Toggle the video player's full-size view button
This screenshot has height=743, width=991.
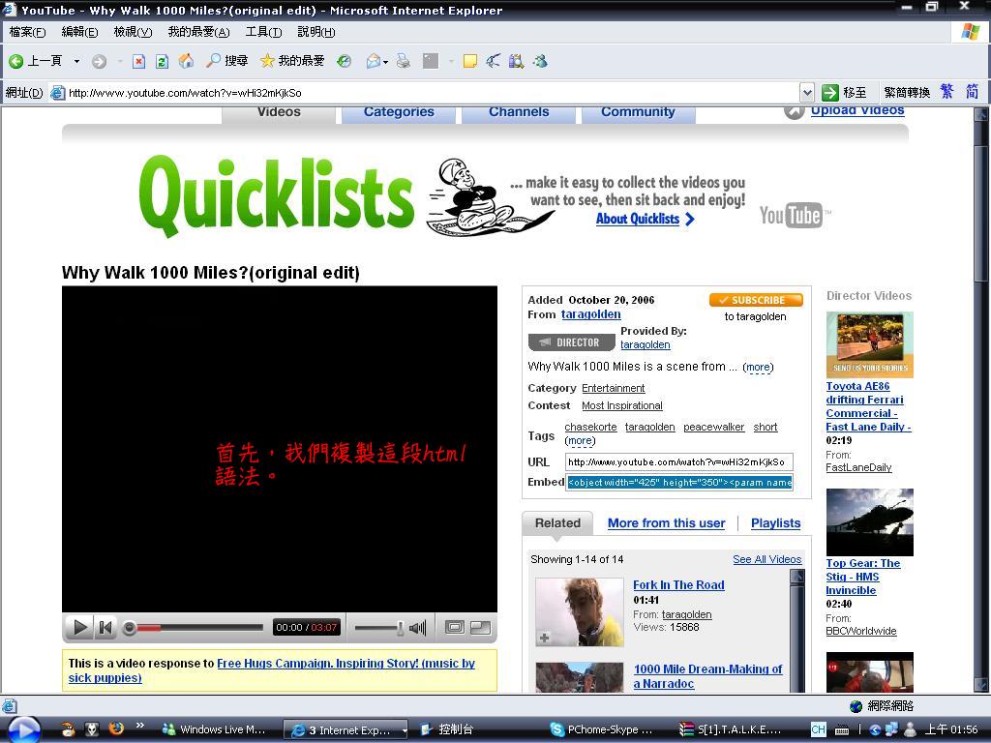point(480,627)
